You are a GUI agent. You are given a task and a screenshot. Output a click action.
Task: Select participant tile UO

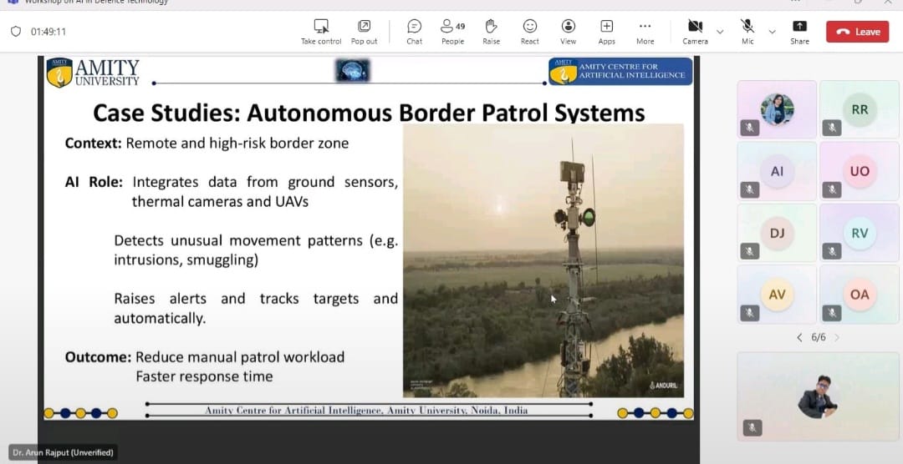[x=860, y=171]
